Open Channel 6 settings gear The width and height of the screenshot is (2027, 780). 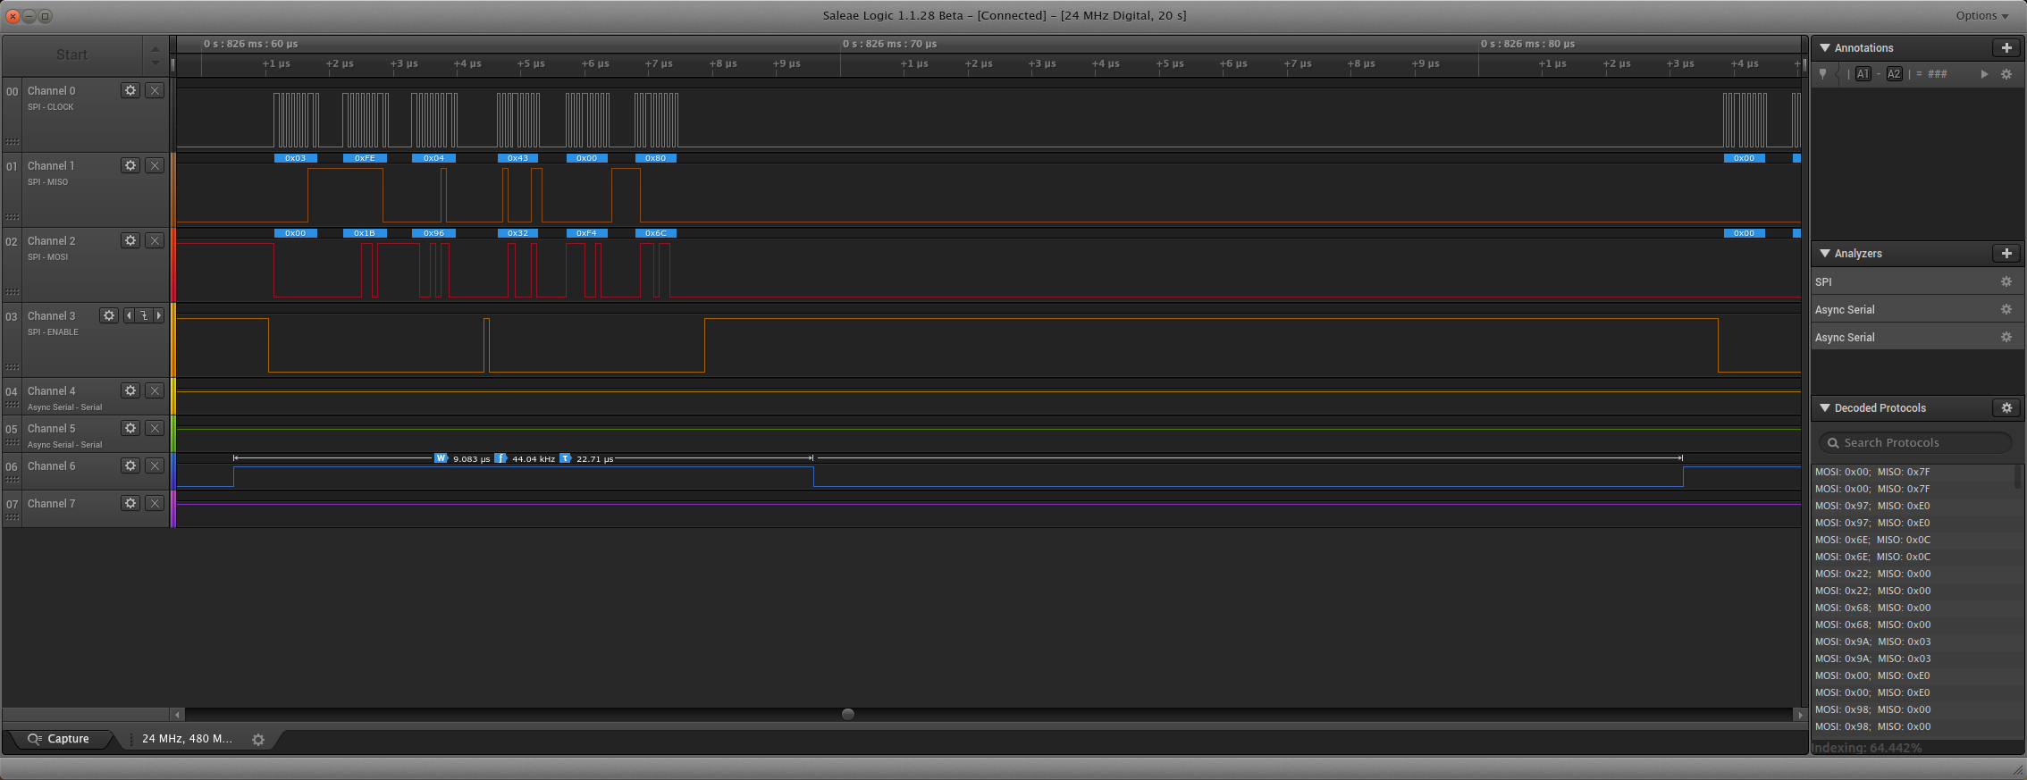tap(130, 465)
